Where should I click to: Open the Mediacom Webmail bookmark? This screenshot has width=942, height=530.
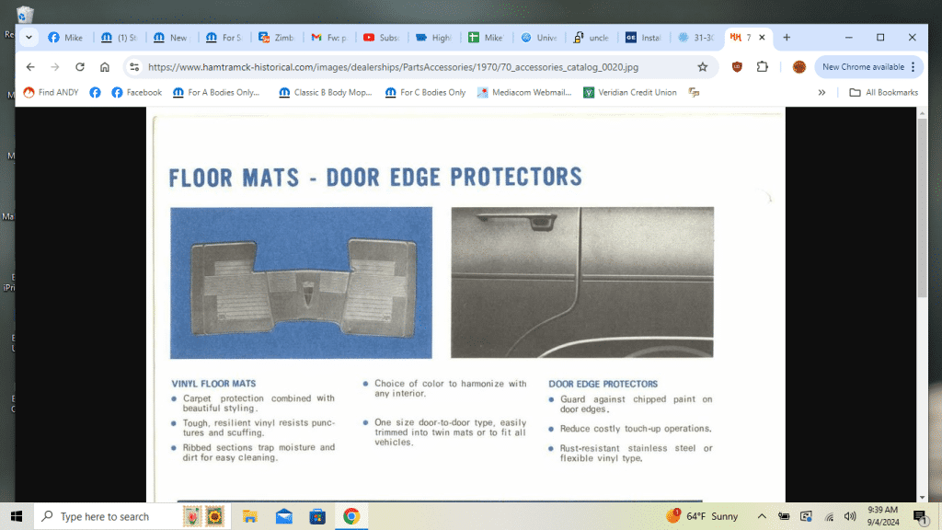[x=524, y=92]
